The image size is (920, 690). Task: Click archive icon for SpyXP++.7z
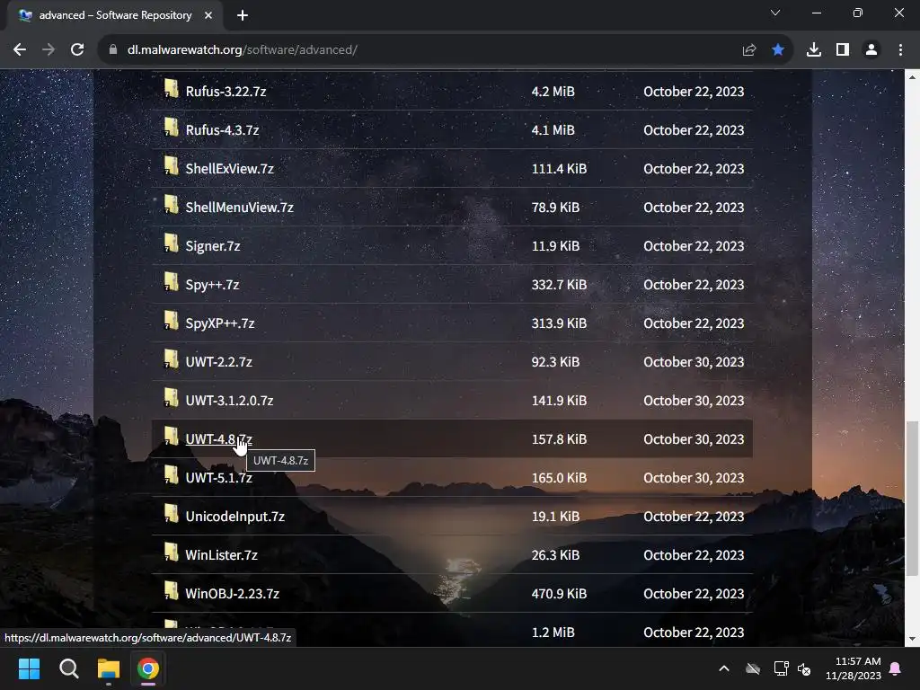point(171,321)
